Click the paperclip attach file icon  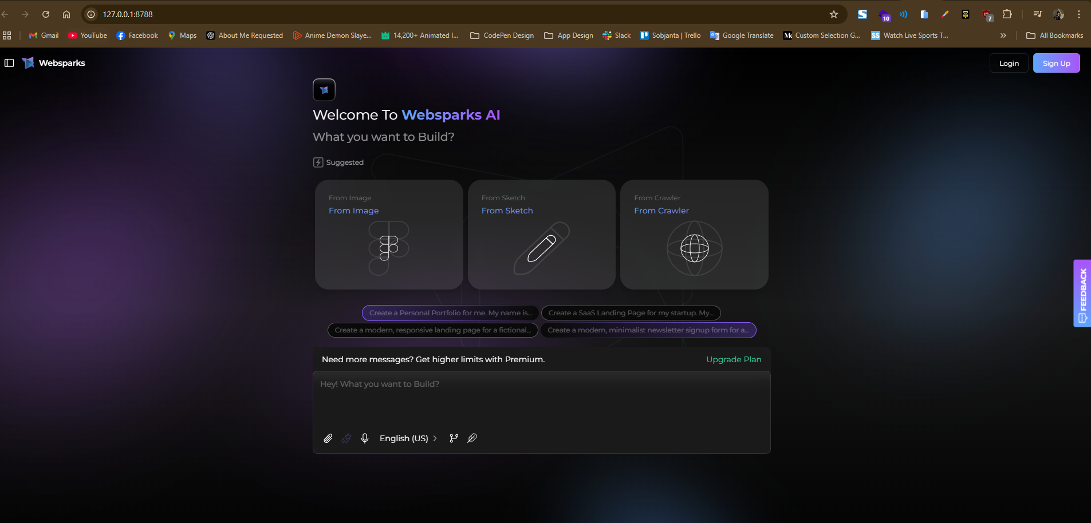(x=328, y=438)
